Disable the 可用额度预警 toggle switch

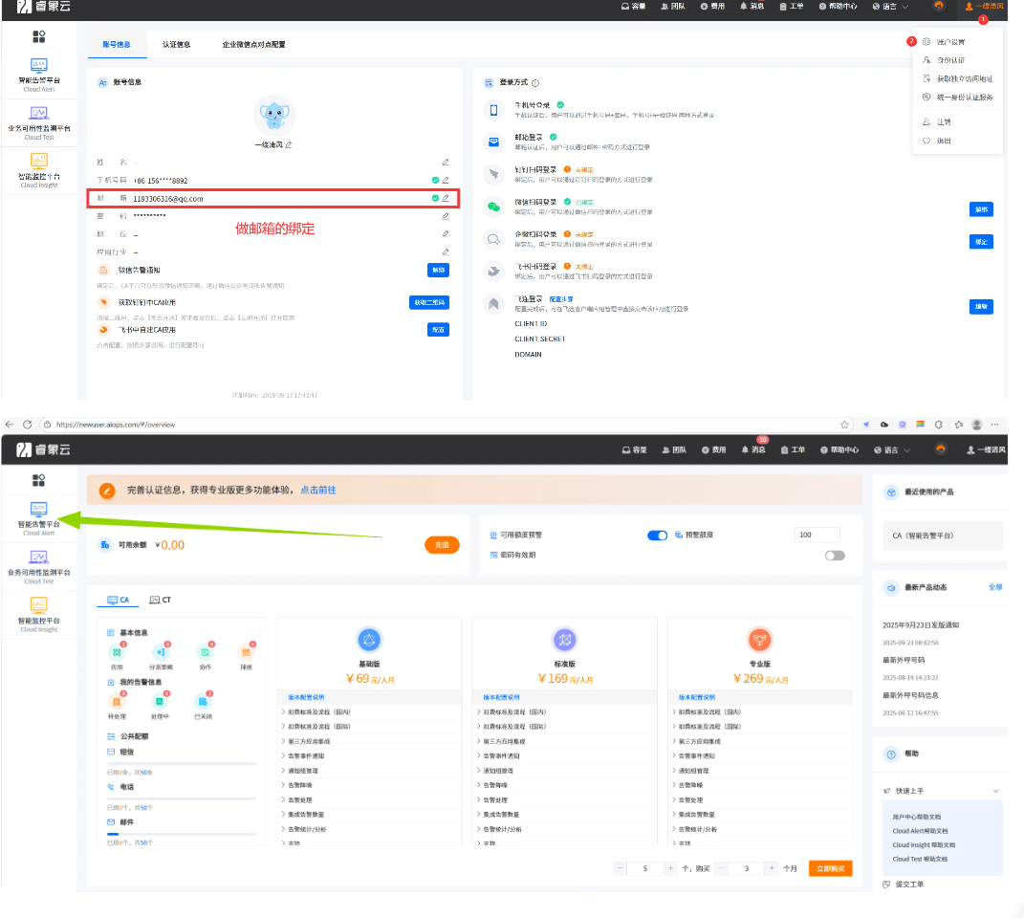point(657,535)
